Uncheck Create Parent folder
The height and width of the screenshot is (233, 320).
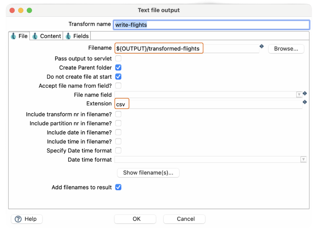(x=118, y=67)
